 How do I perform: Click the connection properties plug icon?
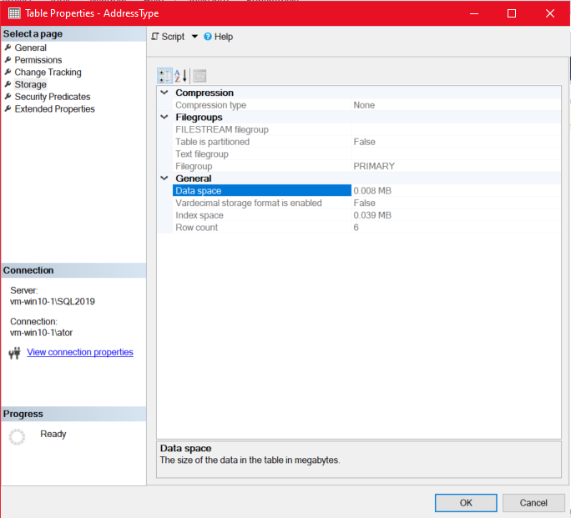pos(14,353)
